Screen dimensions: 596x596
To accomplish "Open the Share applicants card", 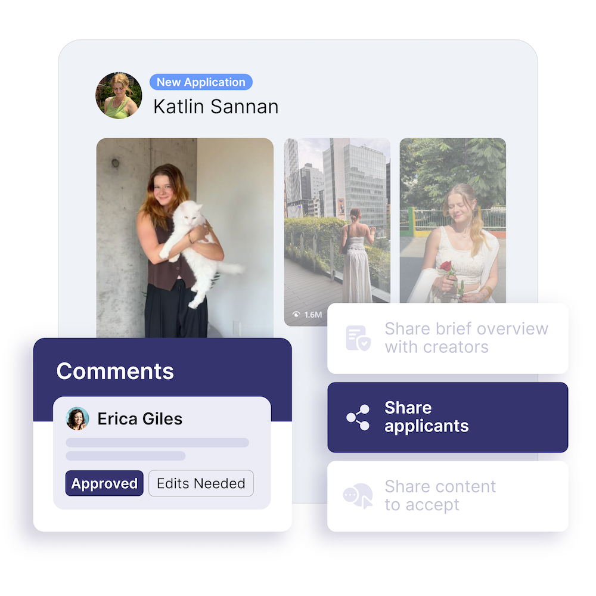I will click(x=448, y=417).
